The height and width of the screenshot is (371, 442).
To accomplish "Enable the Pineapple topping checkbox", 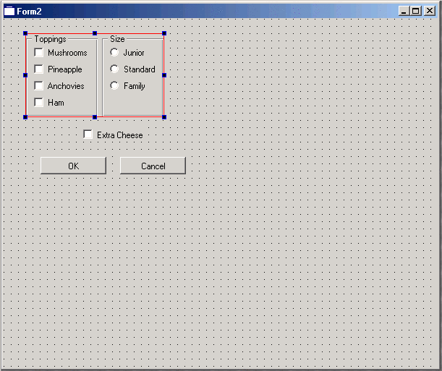I will [x=39, y=69].
